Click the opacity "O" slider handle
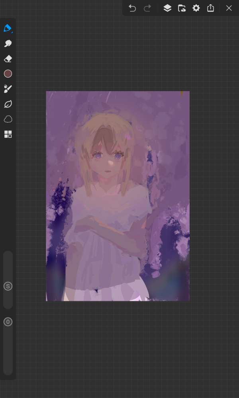Viewport: 239px width, 398px height. pyautogui.click(x=8, y=322)
